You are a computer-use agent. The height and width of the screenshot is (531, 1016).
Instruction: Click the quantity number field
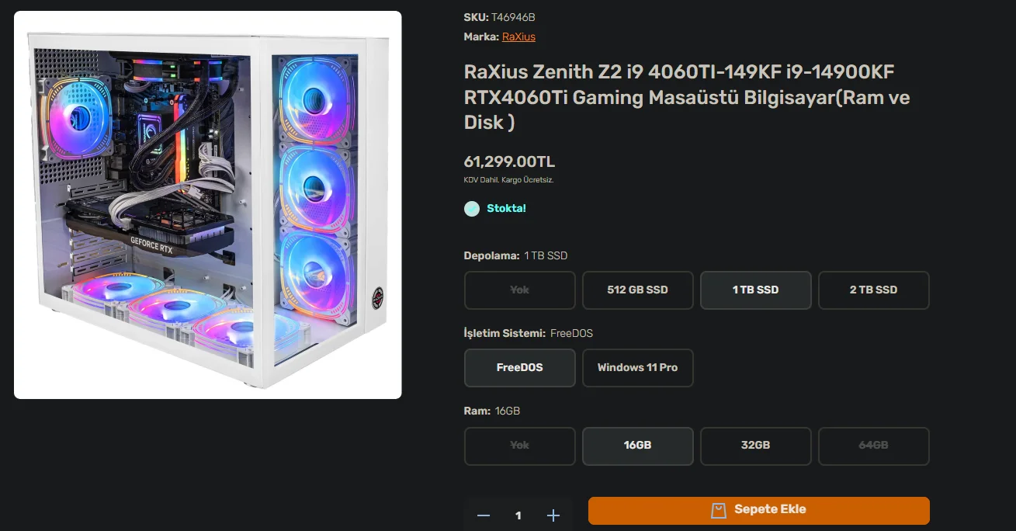(518, 515)
